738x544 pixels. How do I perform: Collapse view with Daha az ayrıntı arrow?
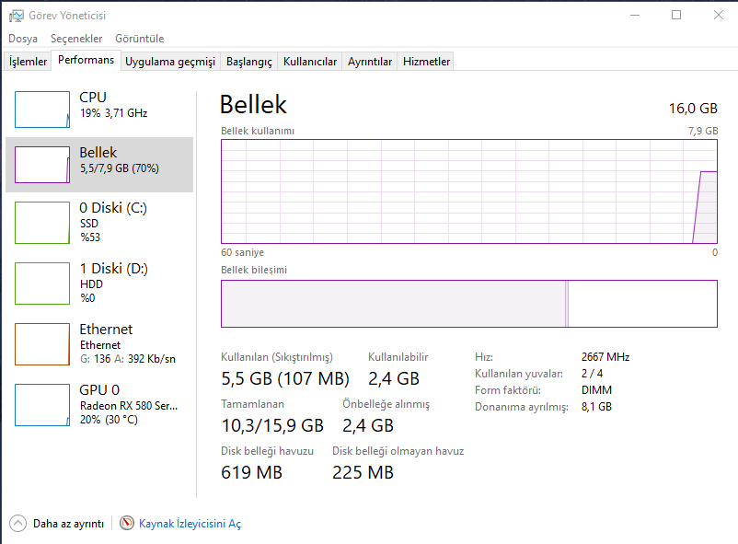click(x=18, y=523)
